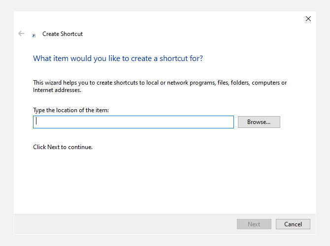The height and width of the screenshot is (246, 330).
Task: Click the word 'Next' in the continue instruction
Action: (x=53, y=147)
